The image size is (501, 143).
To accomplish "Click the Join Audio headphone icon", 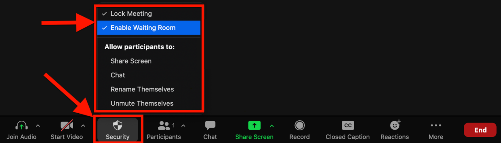I will tap(22, 126).
